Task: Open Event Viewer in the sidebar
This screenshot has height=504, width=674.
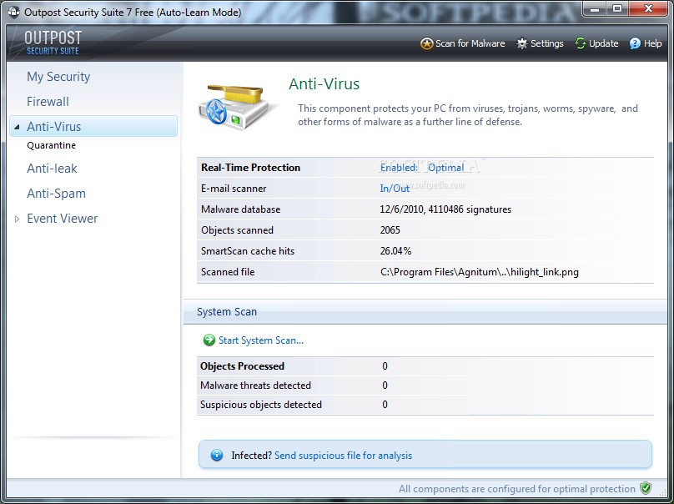Action: (63, 219)
